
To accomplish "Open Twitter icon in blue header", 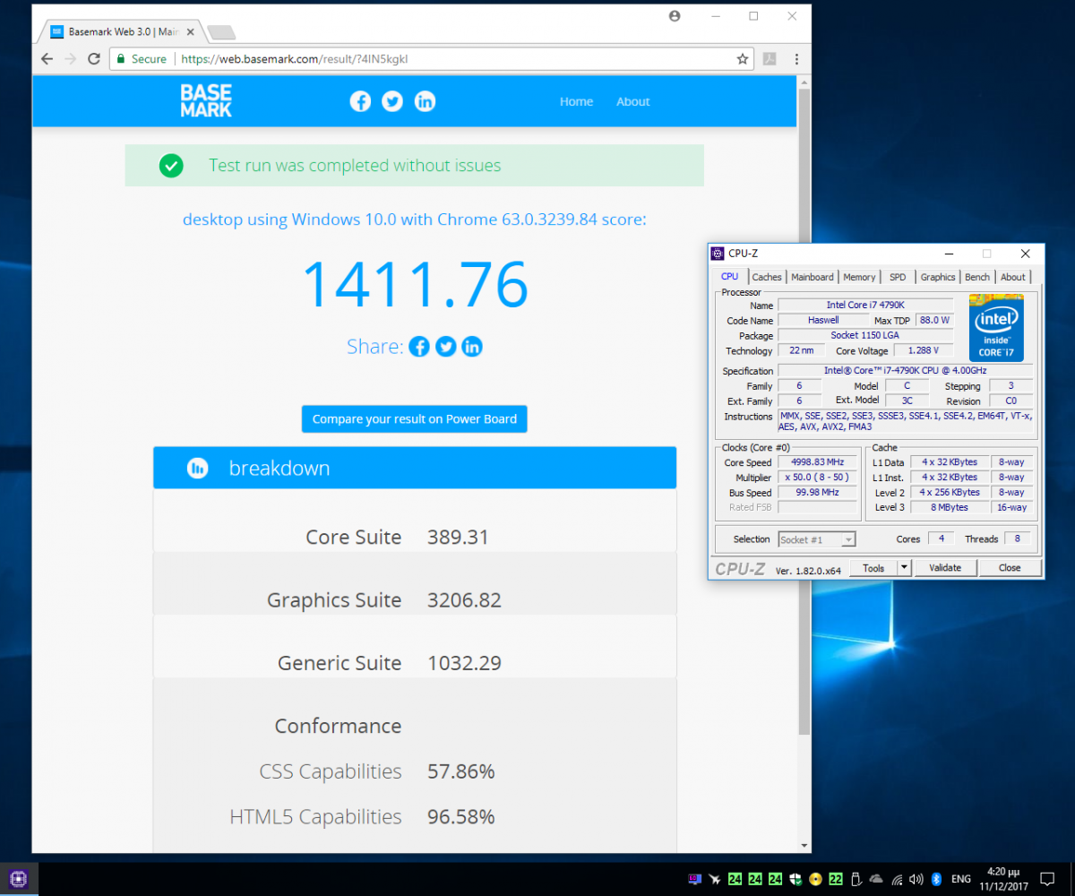I will point(392,101).
